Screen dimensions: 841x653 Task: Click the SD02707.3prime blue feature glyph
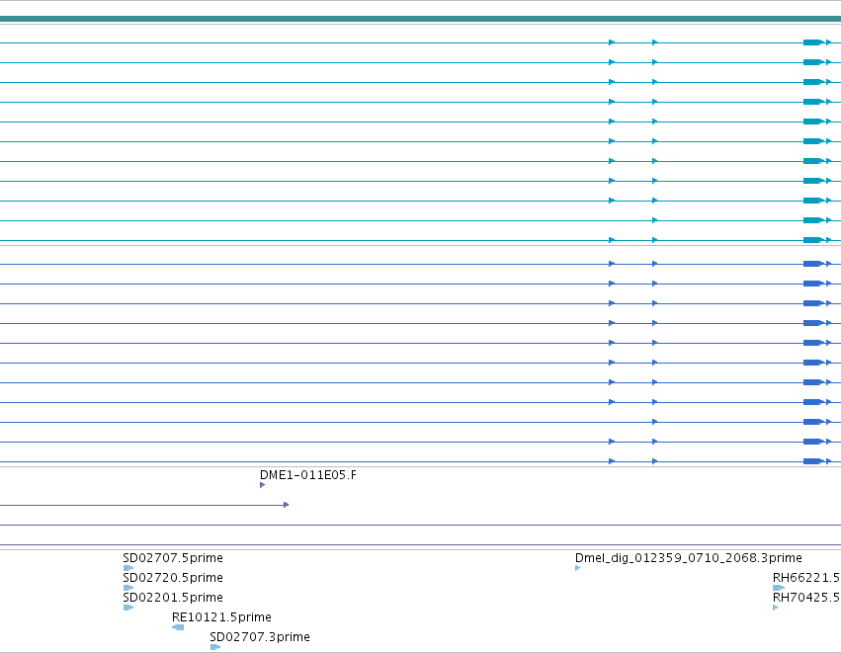215,648
